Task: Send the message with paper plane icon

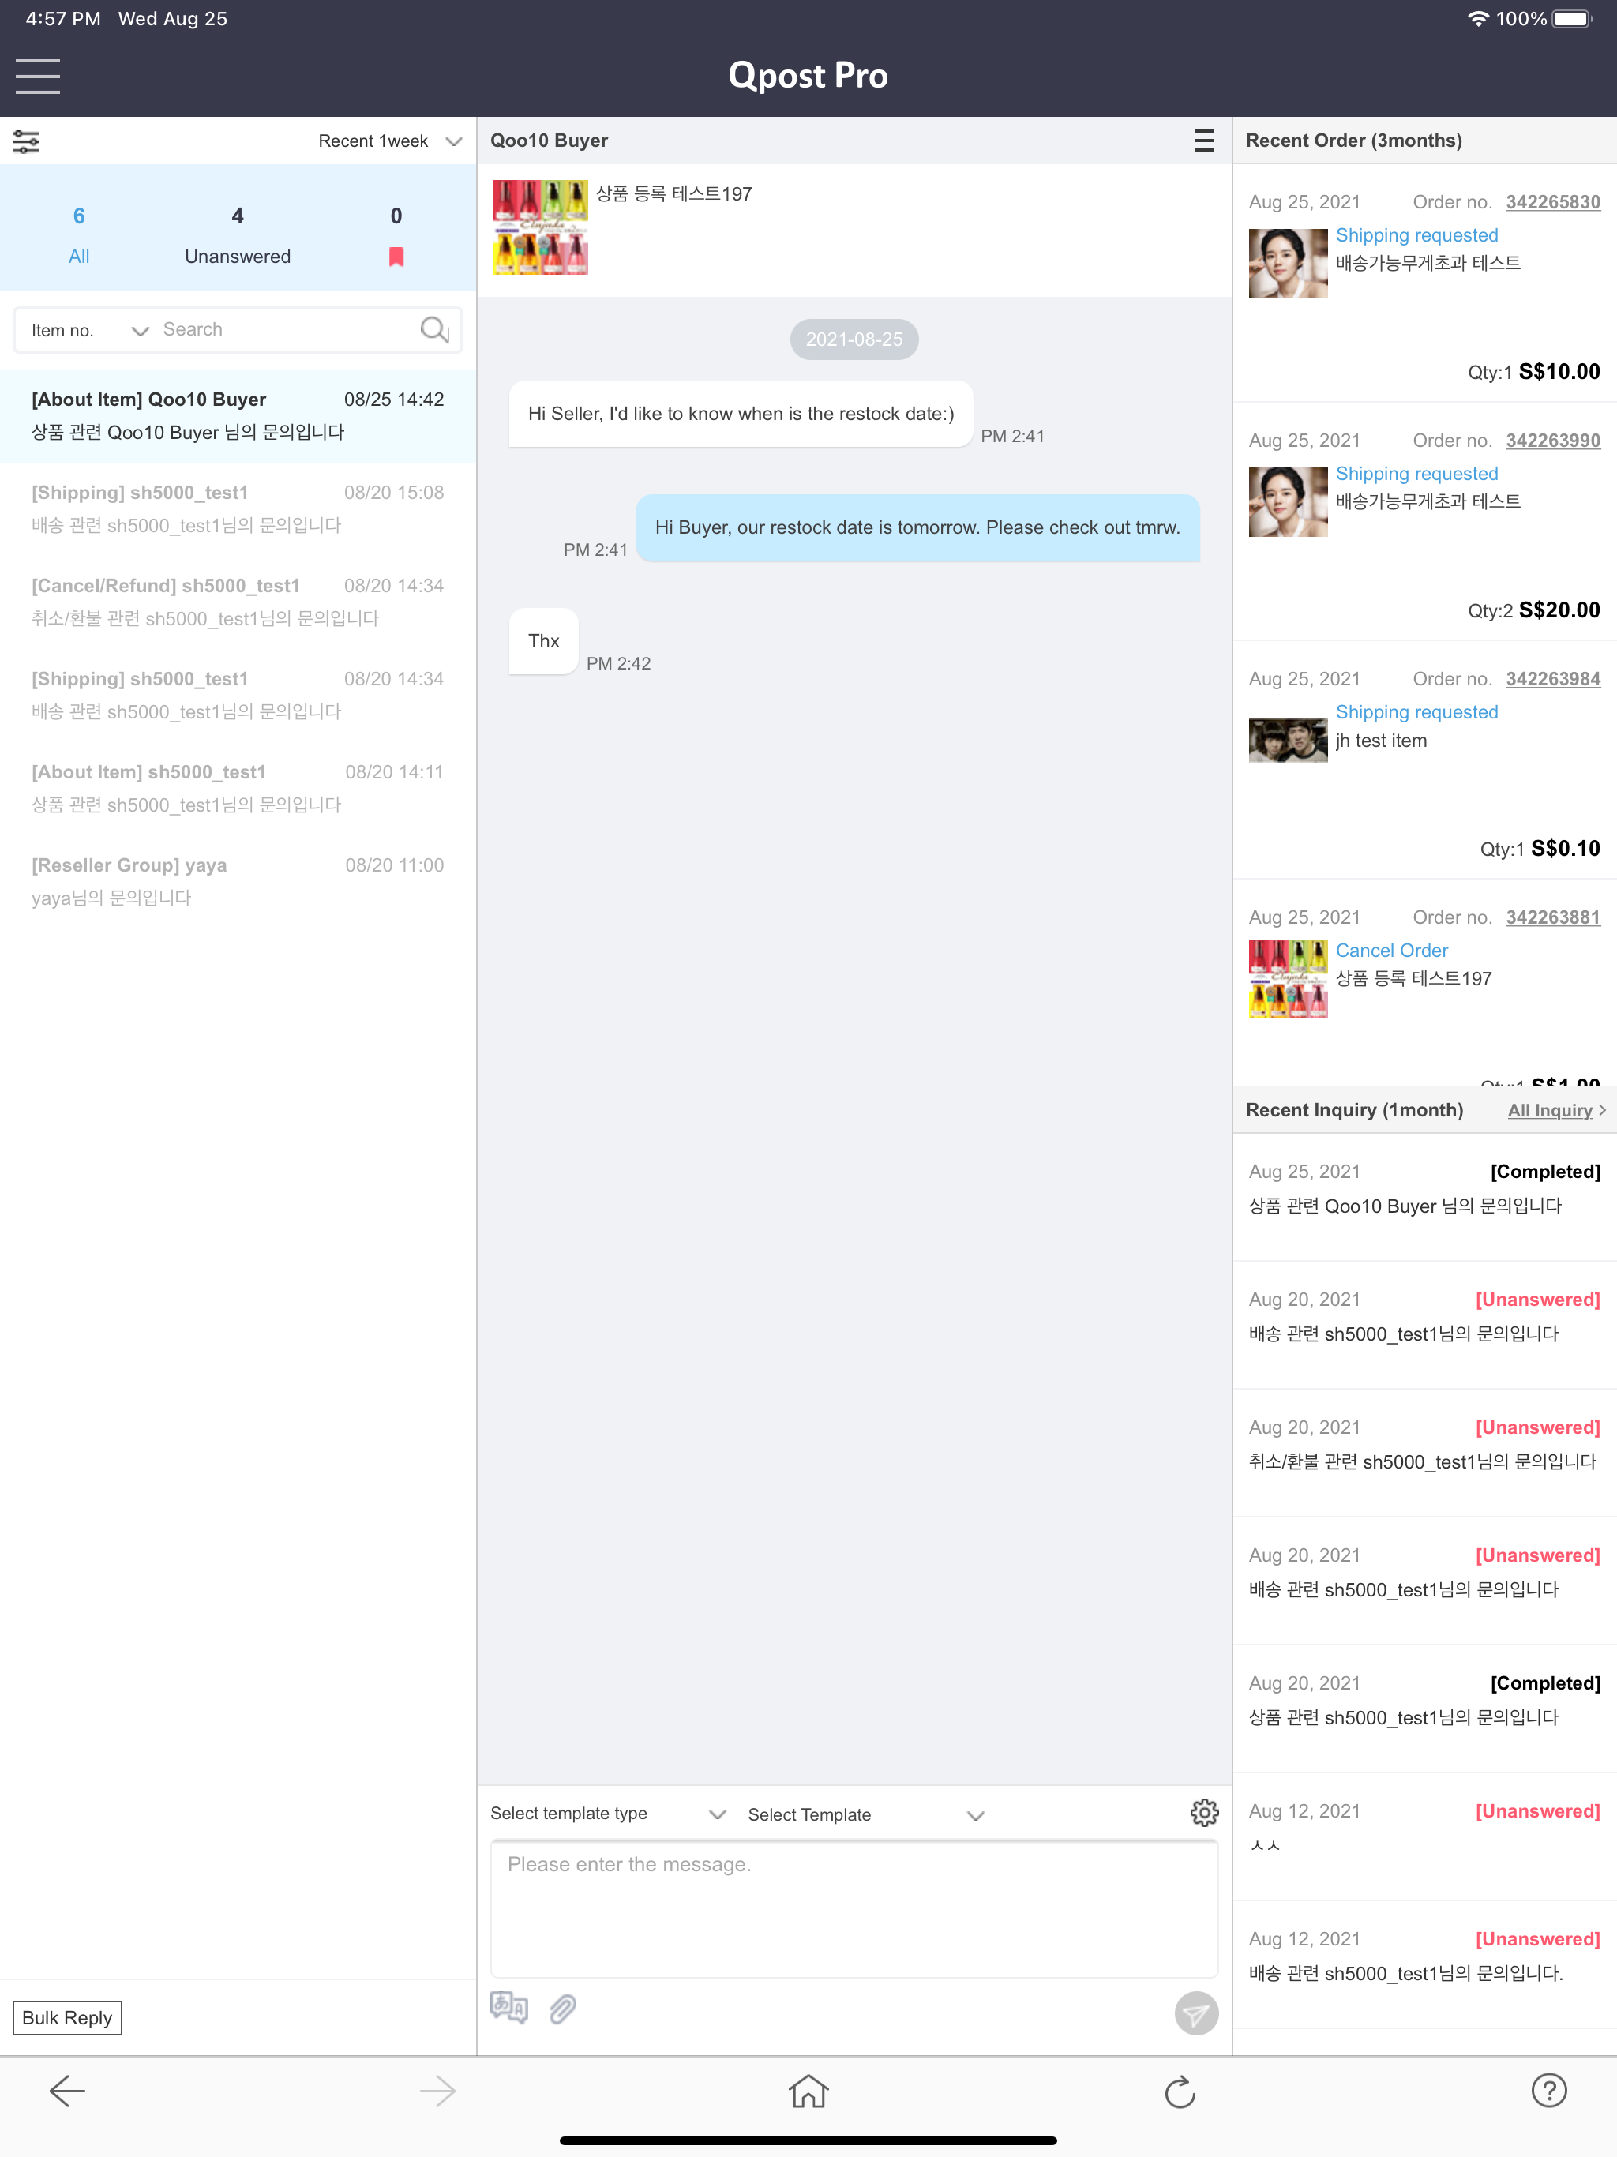Action: [1195, 2013]
